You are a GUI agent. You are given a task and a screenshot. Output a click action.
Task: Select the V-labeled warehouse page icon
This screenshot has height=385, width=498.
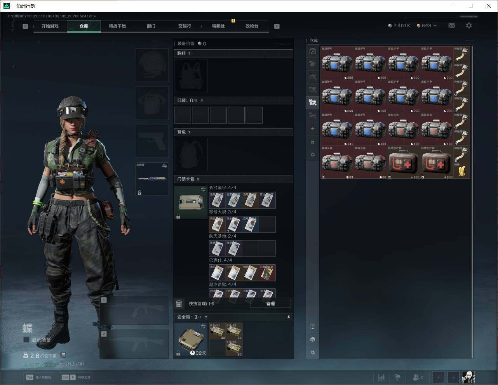coord(313,76)
